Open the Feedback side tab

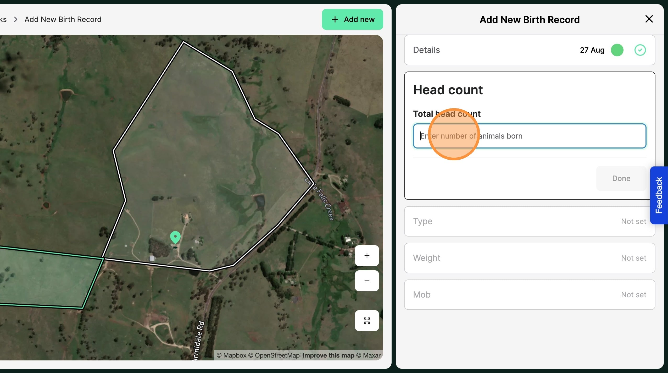tap(659, 195)
